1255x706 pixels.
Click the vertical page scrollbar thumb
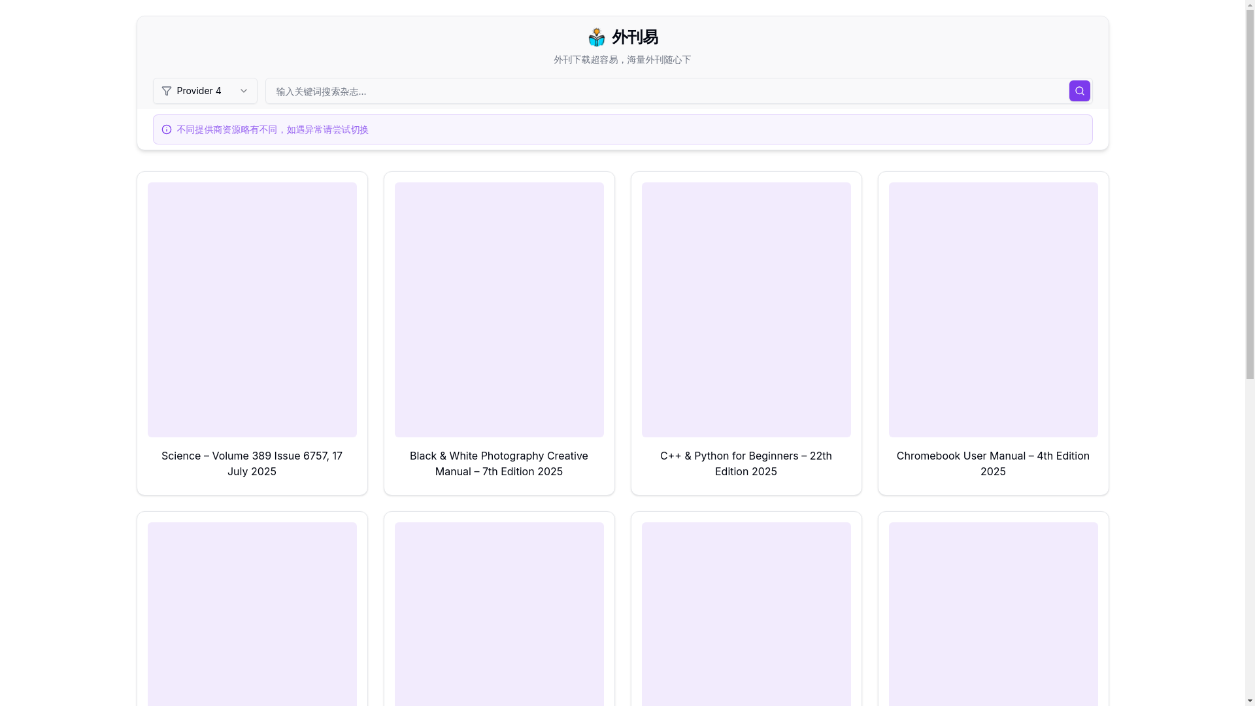point(1250,195)
